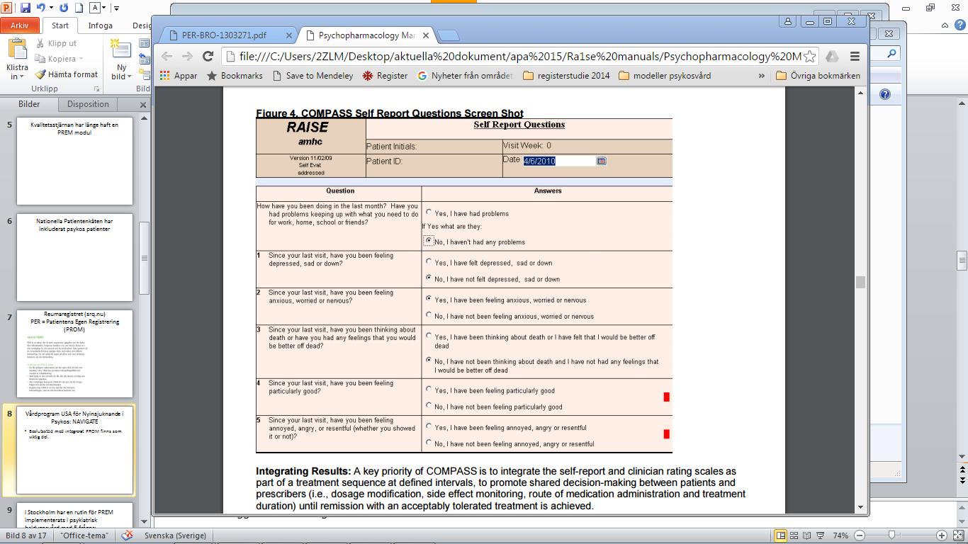Switch to Reading view icon
The width and height of the screenshot is (968, 544).
click(x=806, y=535)
